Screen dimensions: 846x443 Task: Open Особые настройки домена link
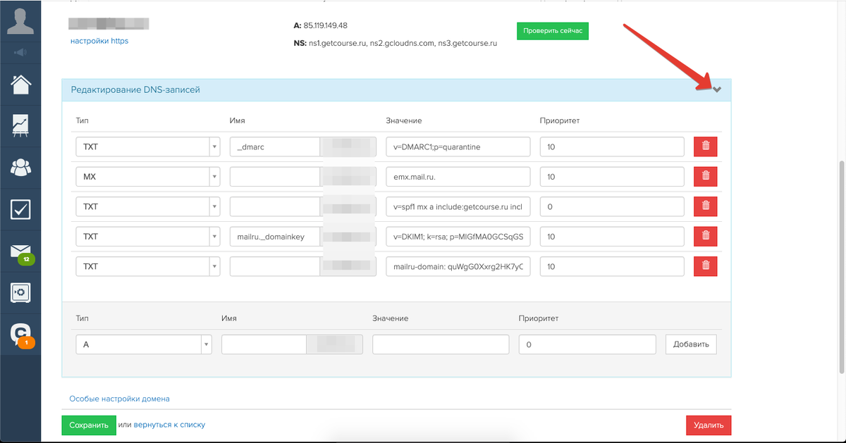119,399
